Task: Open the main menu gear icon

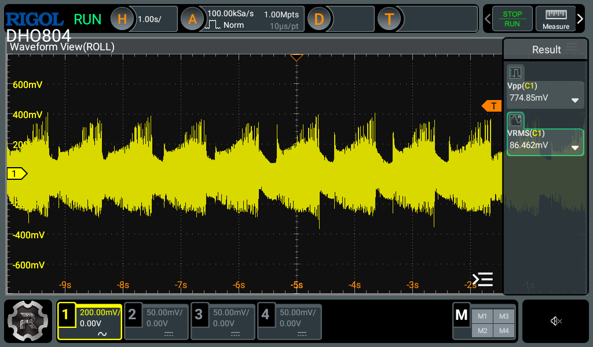Action: tap(28, 320)
